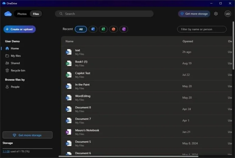Click the Search input field

(x=104, y=14)
